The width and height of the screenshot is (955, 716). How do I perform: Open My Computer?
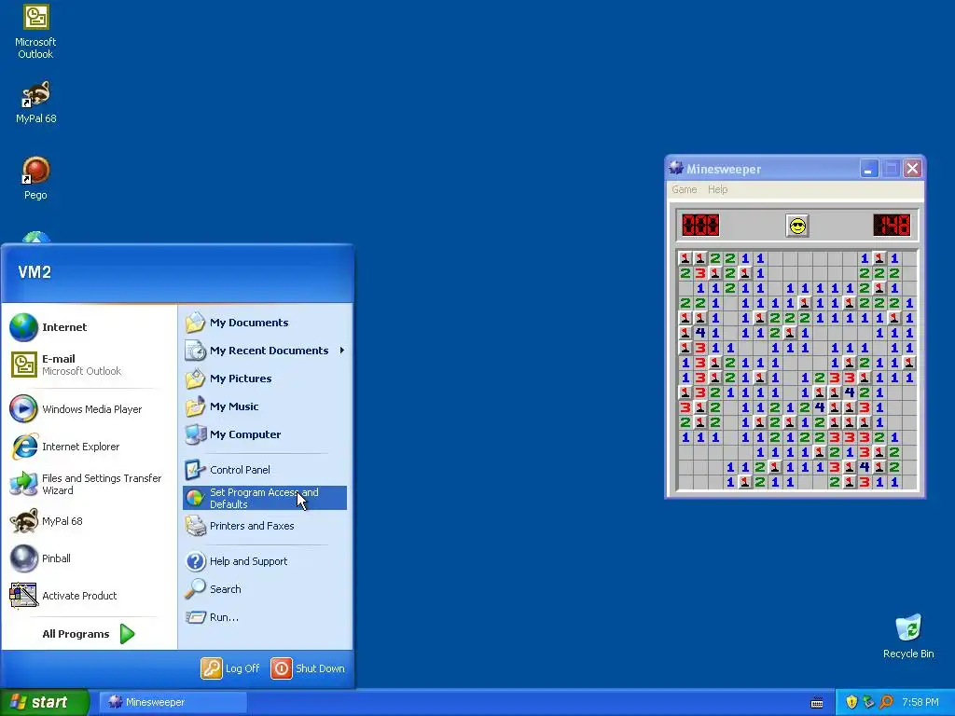264,434
